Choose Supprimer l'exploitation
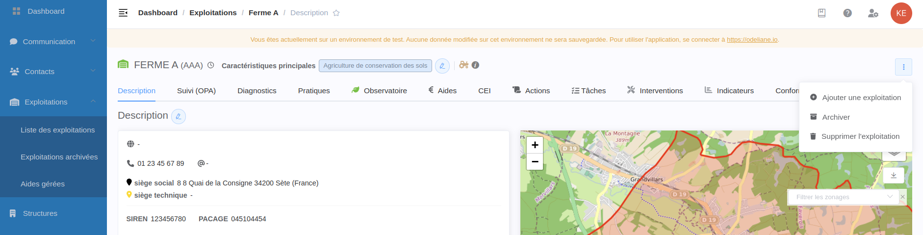This screenshot has width=923, height=235. point(856,136)
